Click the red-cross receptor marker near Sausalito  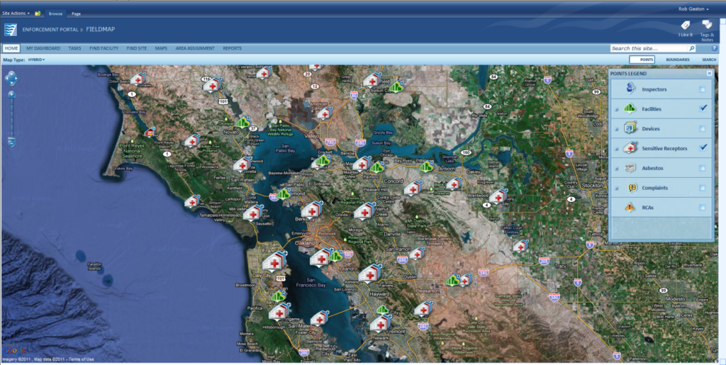pyautogui.click(x=253, y=213)
